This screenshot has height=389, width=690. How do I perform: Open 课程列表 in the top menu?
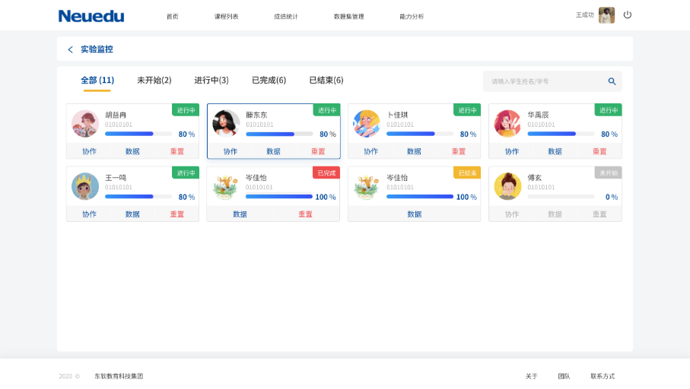pos(226,16)
